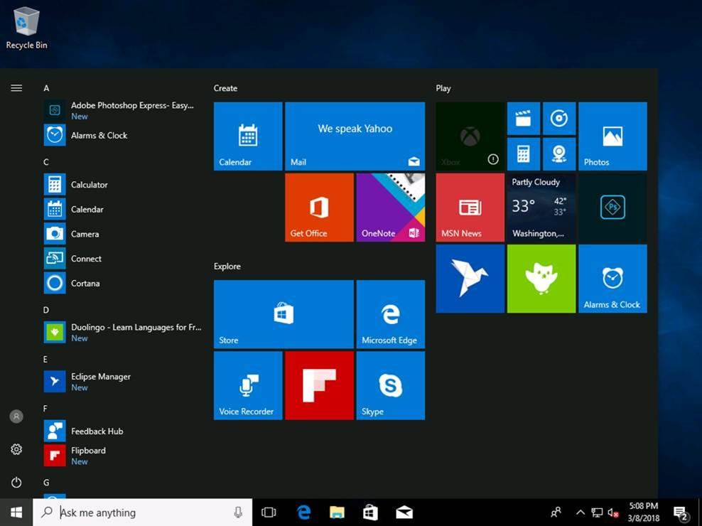Viewport: 702px width, 526px height.
Task: Open File Explorer from the taskbar
Action: click(x=337, y=512)
